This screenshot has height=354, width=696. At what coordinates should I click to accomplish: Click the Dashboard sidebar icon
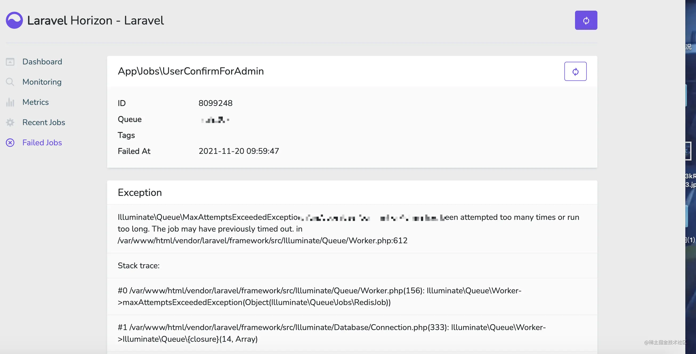coord(10,62)
